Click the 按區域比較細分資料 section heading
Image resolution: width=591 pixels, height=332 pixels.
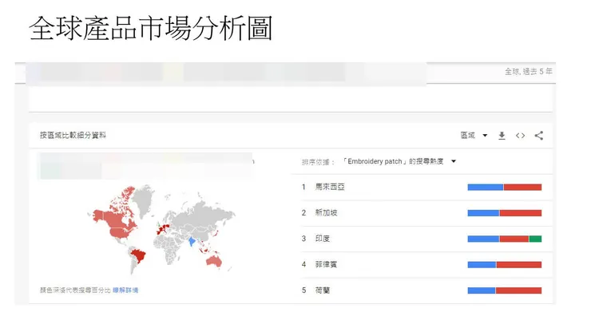[x=73, y=136]
